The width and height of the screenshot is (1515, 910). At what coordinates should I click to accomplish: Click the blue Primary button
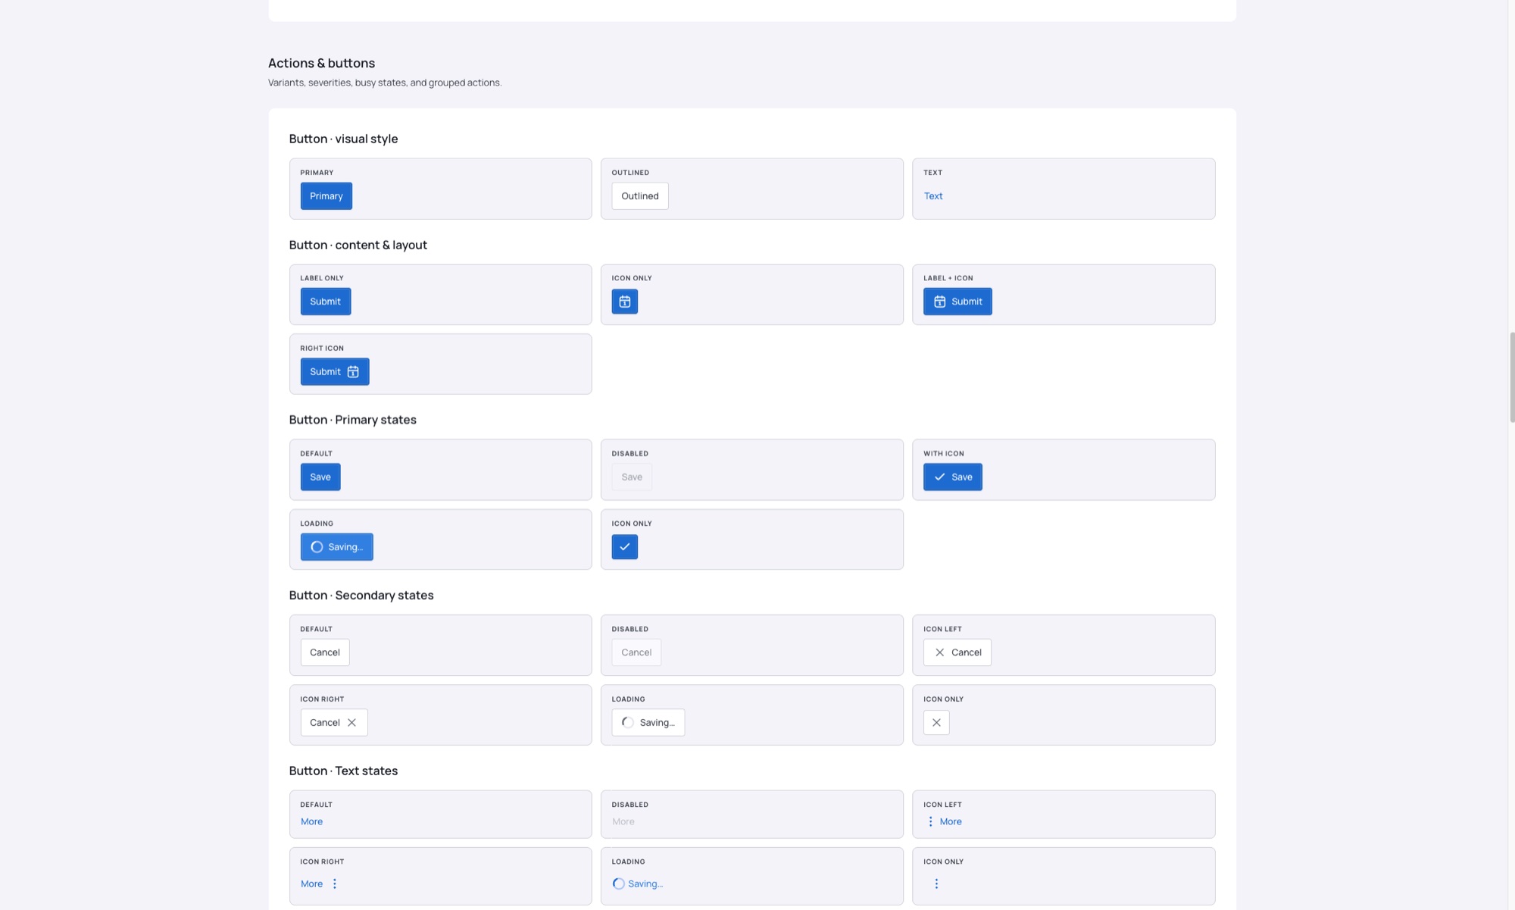pyautogui.click(x=326, y=195)
